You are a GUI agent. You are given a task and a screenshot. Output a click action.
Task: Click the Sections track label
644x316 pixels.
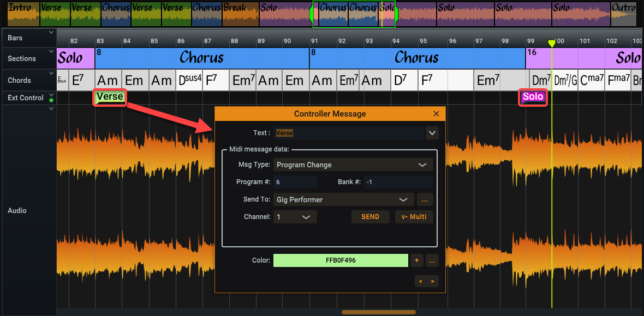click(22, 59)
